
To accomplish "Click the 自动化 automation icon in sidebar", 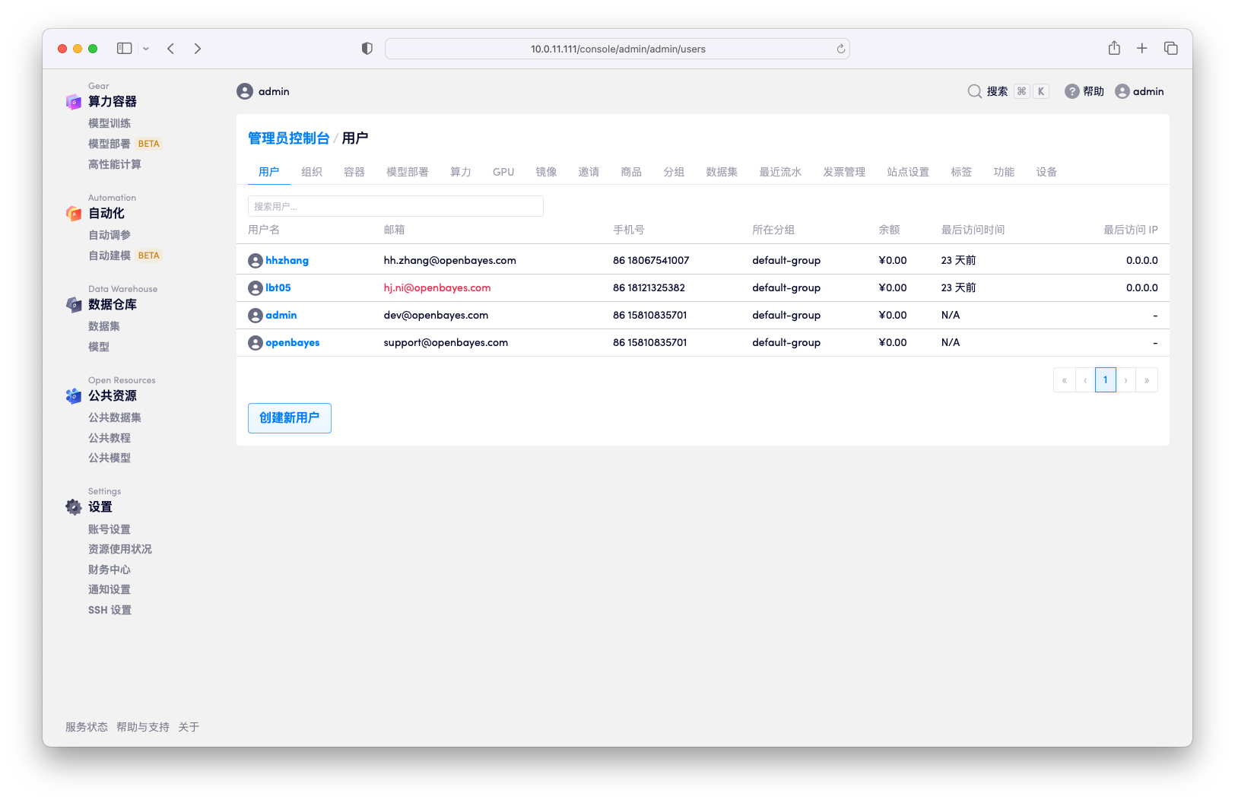I will point(73,214).
